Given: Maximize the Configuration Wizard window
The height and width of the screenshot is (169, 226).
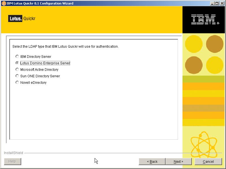Looking at the screenshot, I should [217, 3].
